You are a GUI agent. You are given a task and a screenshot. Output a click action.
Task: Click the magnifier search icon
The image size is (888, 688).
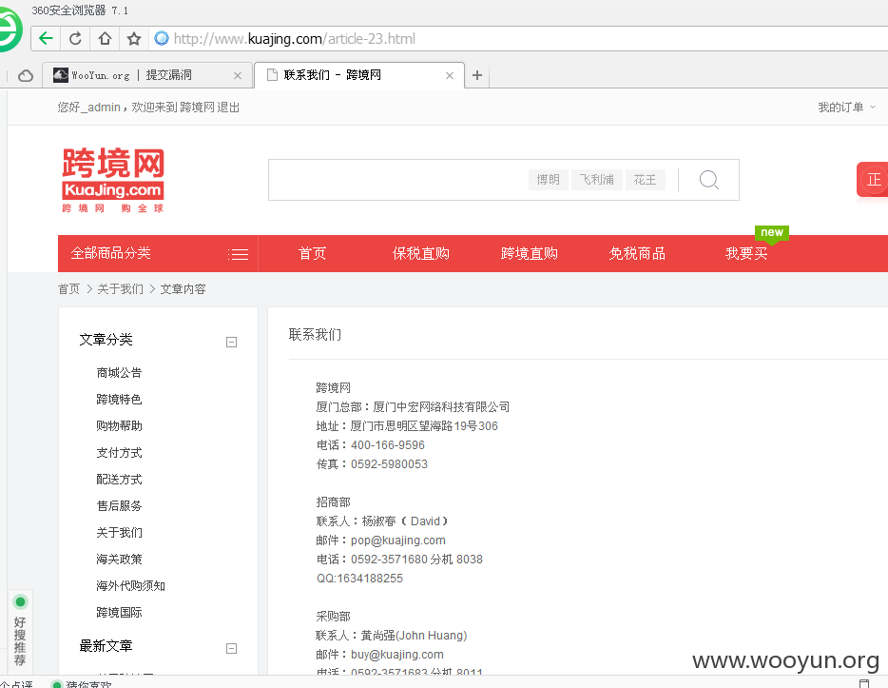click(x=708, y=180)
